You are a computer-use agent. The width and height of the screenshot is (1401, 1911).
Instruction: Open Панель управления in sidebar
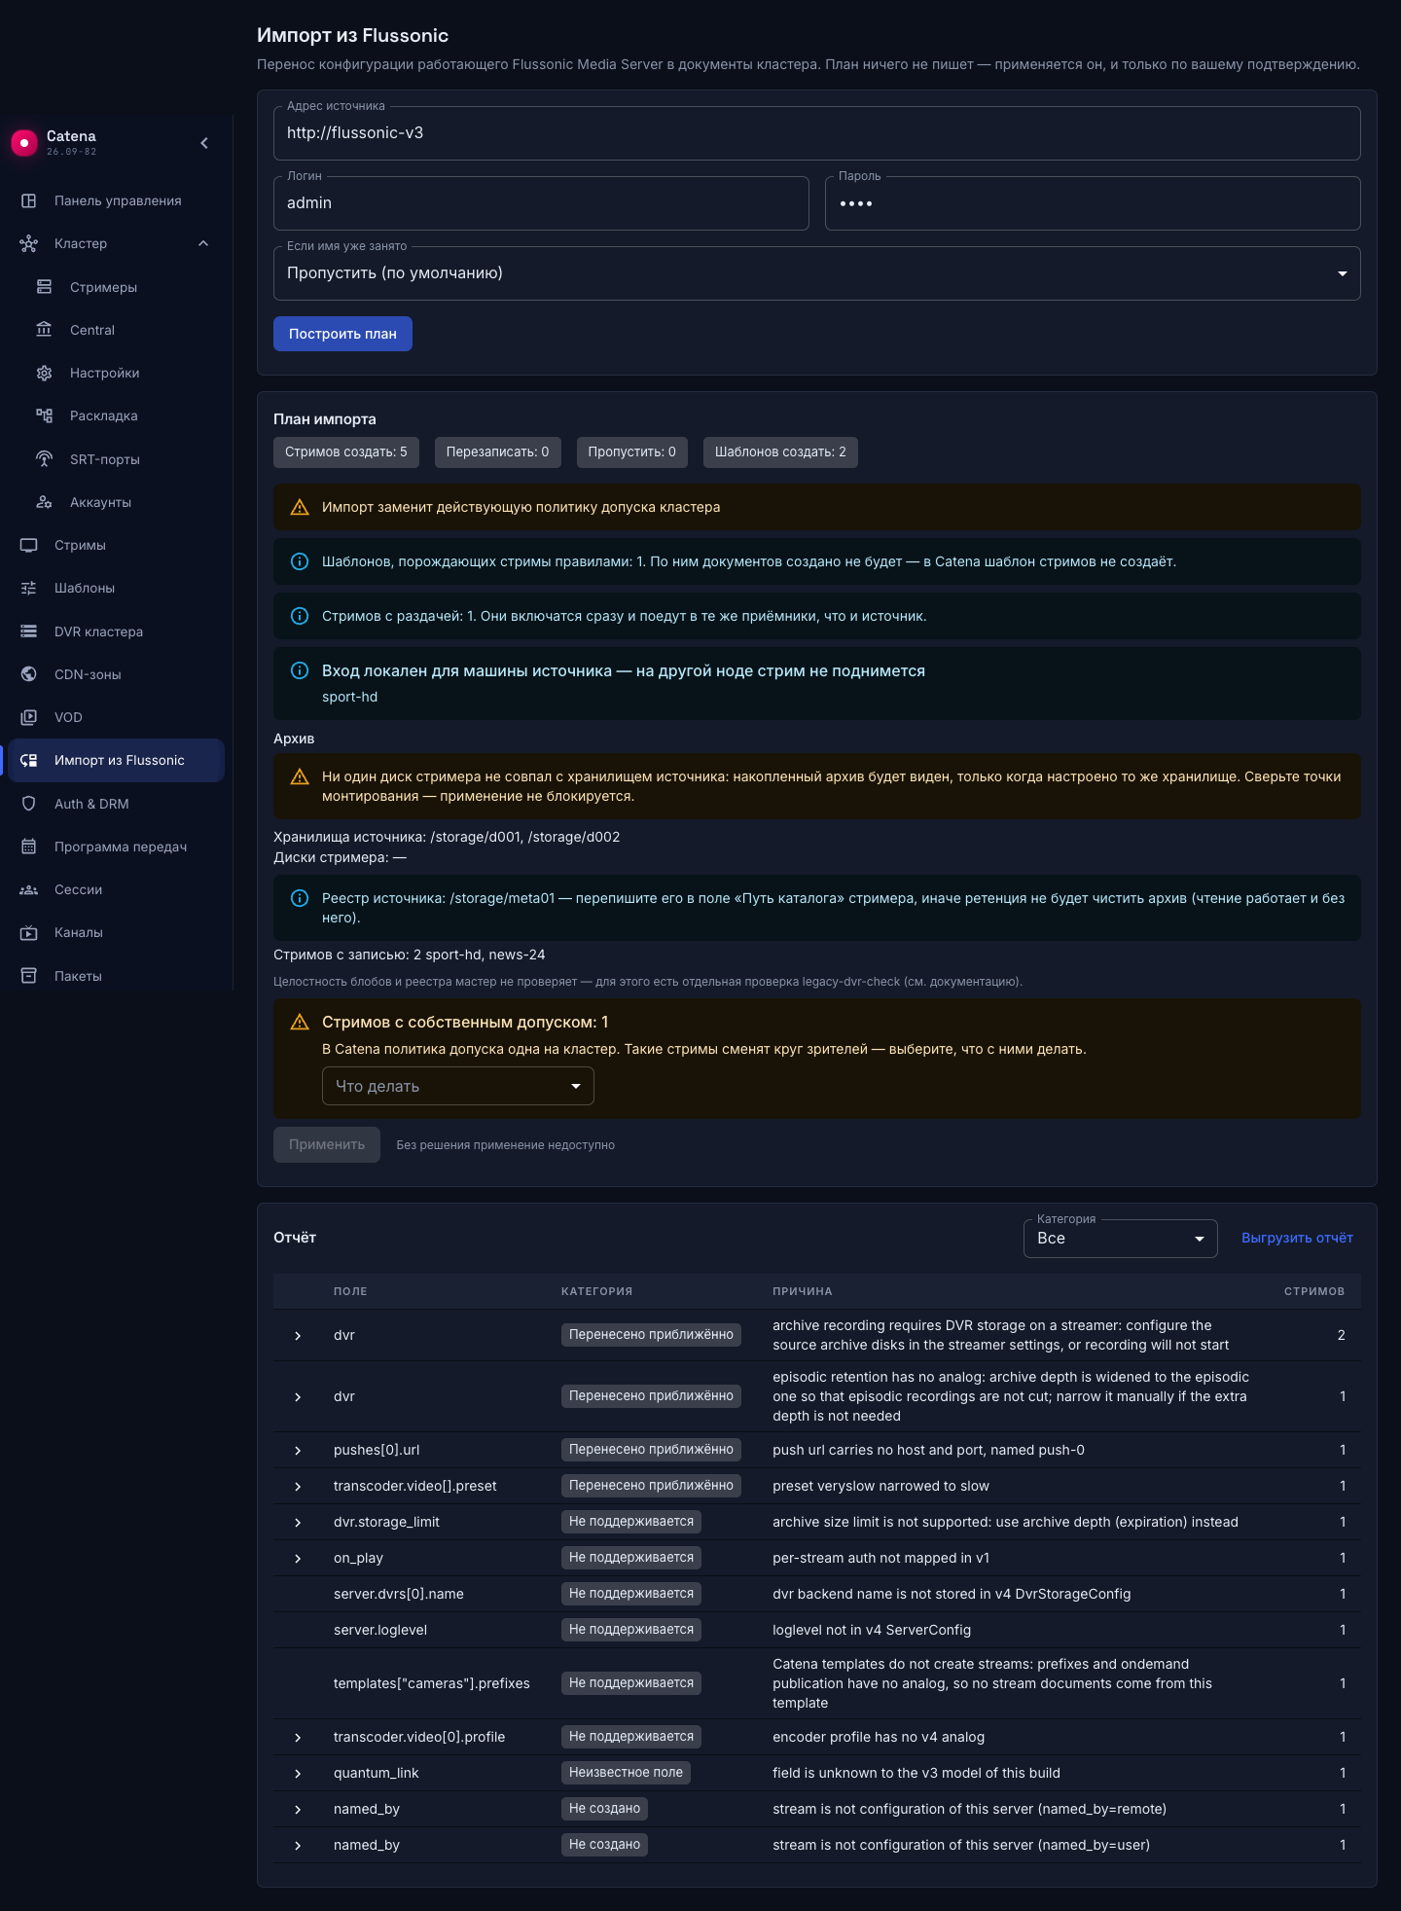[117, 200]
